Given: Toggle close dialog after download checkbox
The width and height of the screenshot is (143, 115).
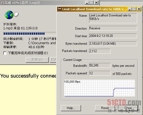Looking at the screenshot, I should (x=5, y=53).
